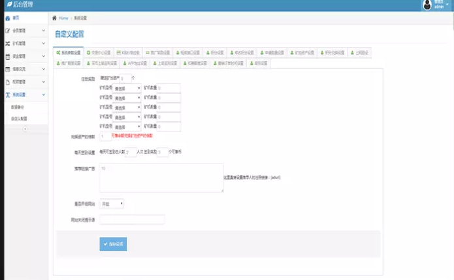454x280 pixels.
Task: Click inside the 推荐链接广告 text area
Action: click(161, 178)
